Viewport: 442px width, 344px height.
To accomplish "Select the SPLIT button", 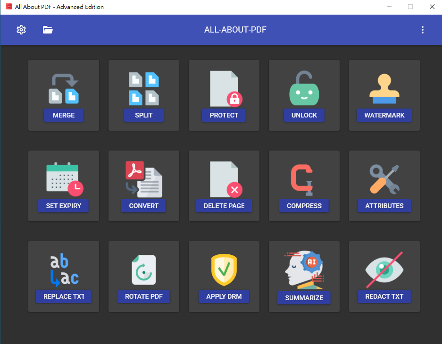I will pos(144,115).
